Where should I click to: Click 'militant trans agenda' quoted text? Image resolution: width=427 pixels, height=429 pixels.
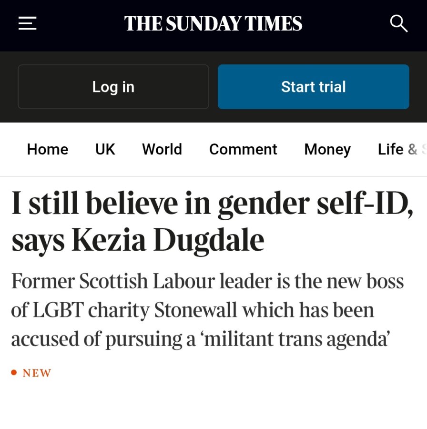pos(295,339)
